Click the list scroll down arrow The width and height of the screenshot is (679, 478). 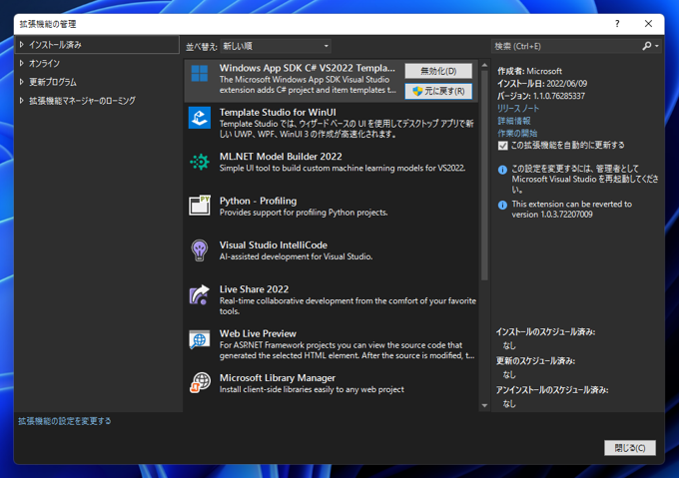pos(484,406)
